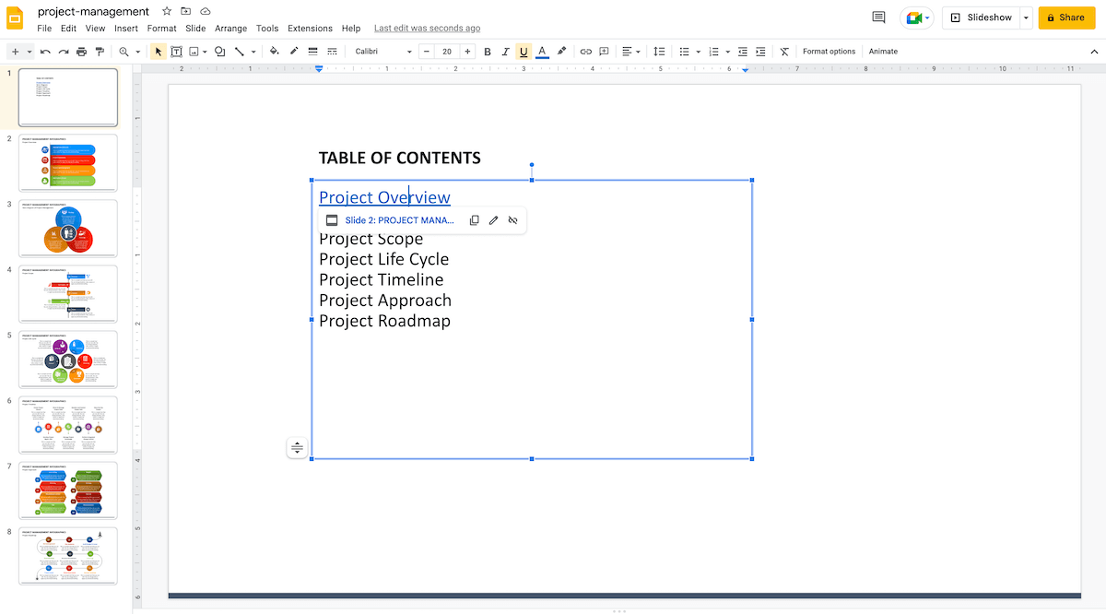
Task: Click the paint format icon
Action: [x=100, y=52]
